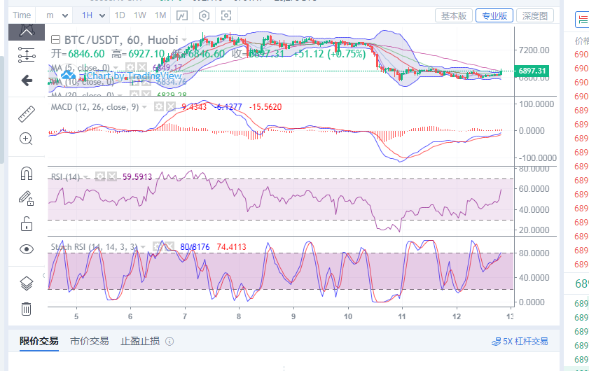Open MA 5 indicator settings gear
This screenshot has height=371, width=589.
pos(130,67)
